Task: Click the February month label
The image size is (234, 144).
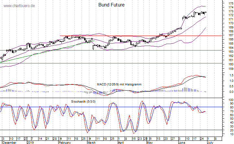Action: pos(65,142)
